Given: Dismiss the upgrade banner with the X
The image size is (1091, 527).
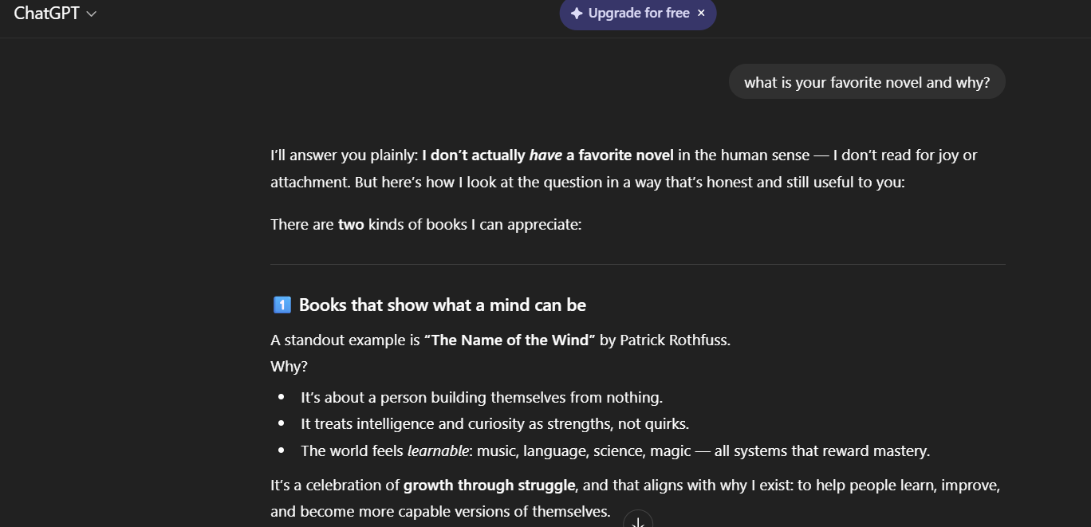Looking at the screenshot, I should point(701,14).
